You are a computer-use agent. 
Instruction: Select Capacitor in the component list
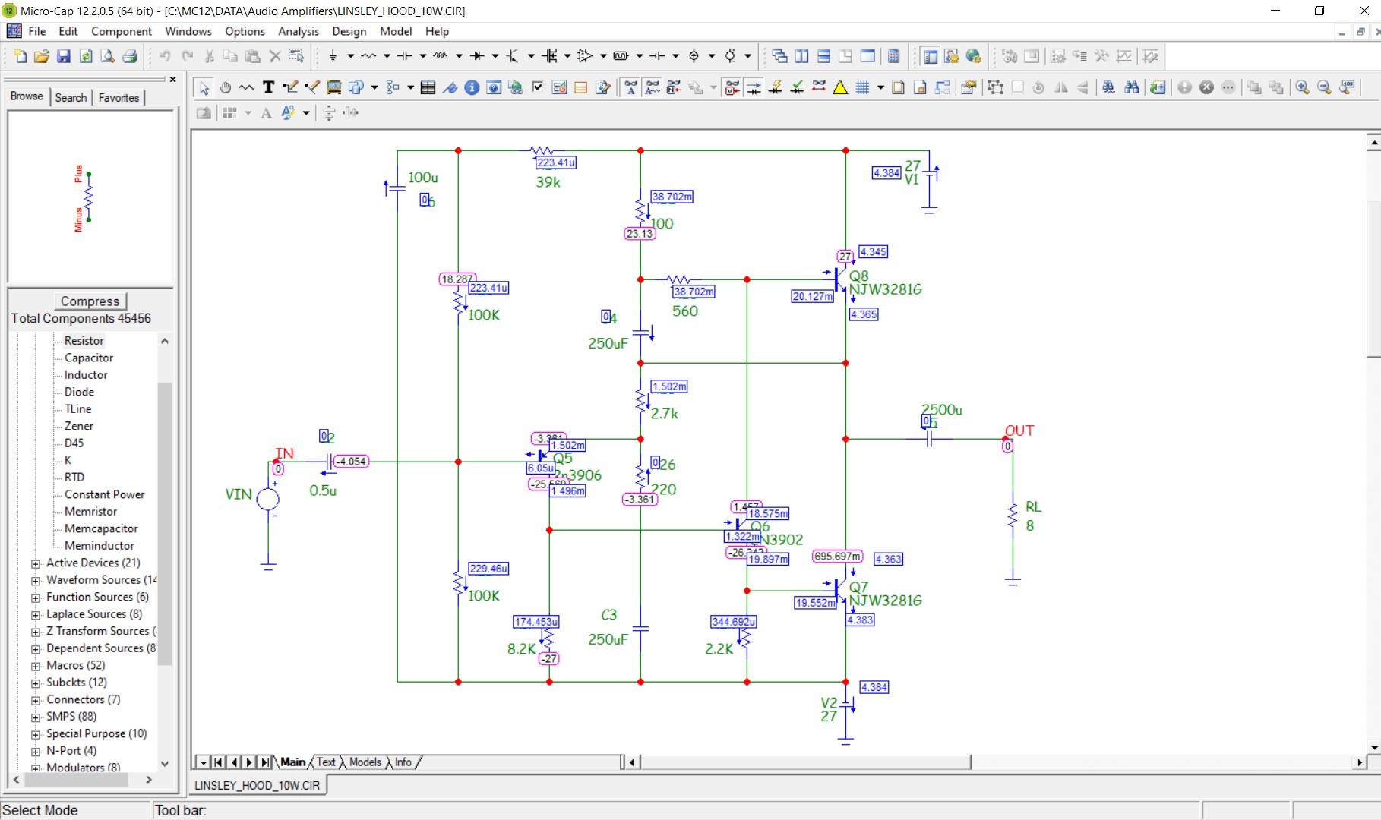[x=89, y=358]
